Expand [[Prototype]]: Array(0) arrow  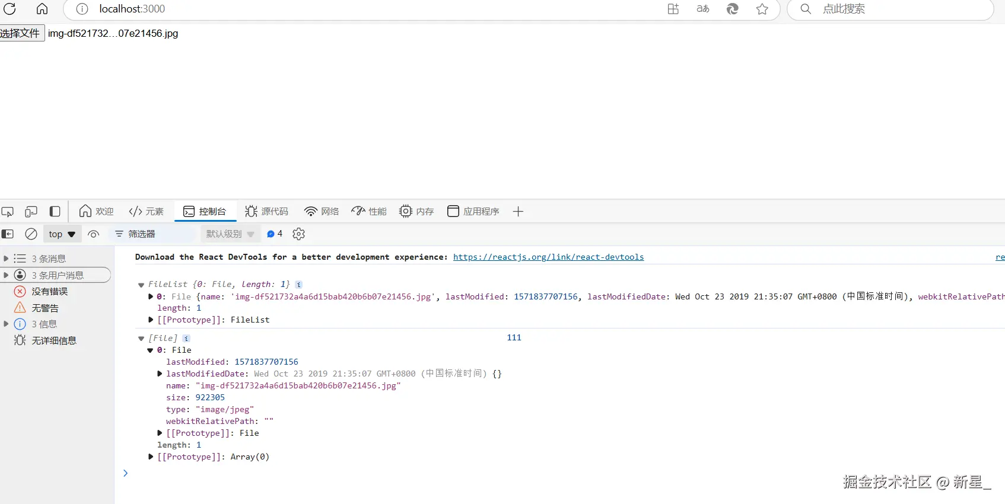(x=151, y=457)
